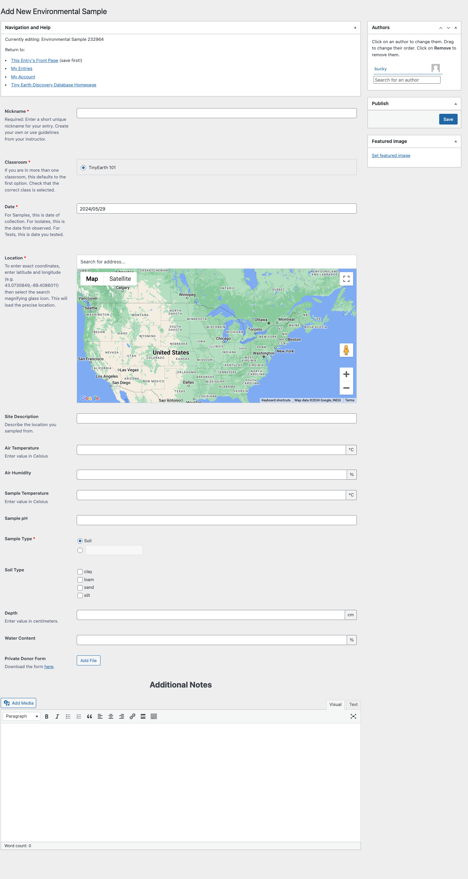This screenshot has width=468, height=879.
Task: Toggle italic formatting in the editor
Action: coord(57,716)
